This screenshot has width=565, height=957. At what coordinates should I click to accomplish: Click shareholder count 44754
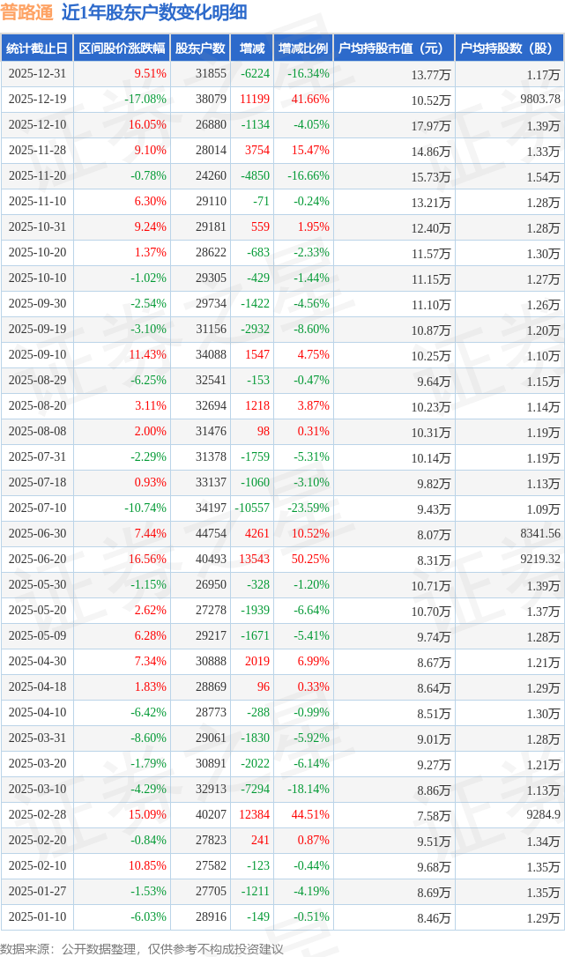pos(212,534)
